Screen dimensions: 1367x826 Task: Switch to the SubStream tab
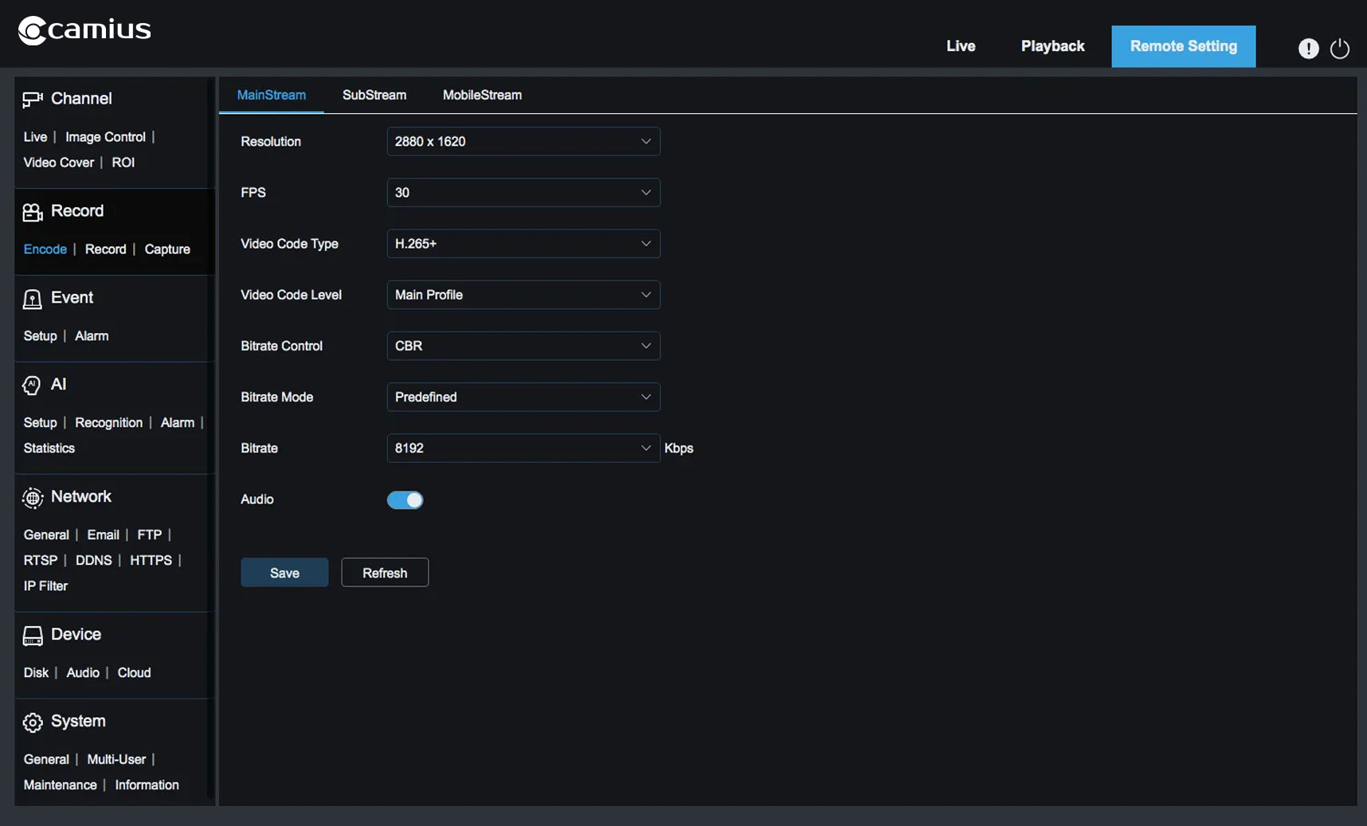(374, 95)
